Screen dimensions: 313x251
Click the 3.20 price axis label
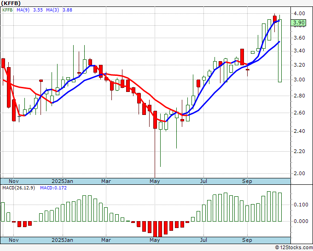tap(299, 65)
